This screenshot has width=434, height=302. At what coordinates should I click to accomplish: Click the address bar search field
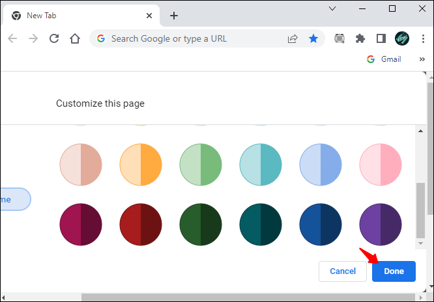click(195, 38)
